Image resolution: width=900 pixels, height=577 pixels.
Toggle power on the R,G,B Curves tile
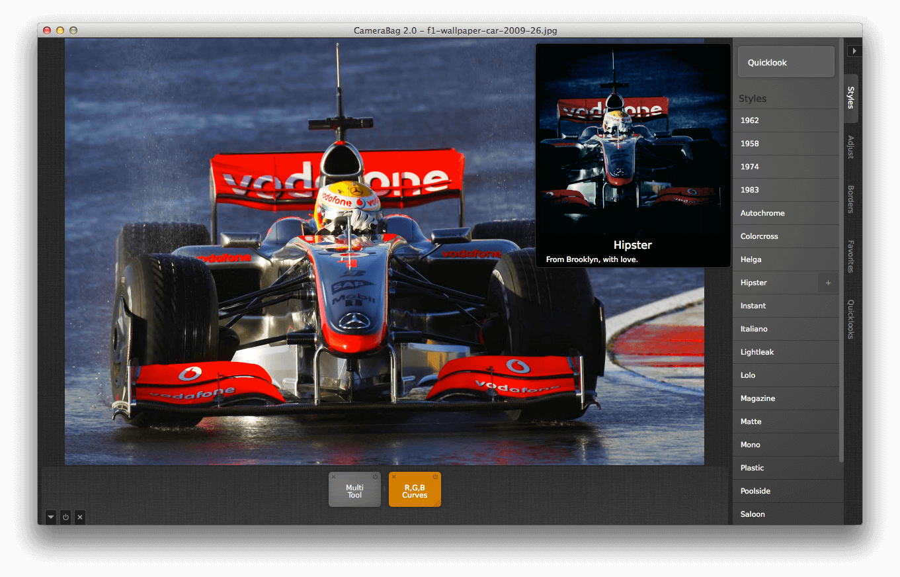(435, 476)
